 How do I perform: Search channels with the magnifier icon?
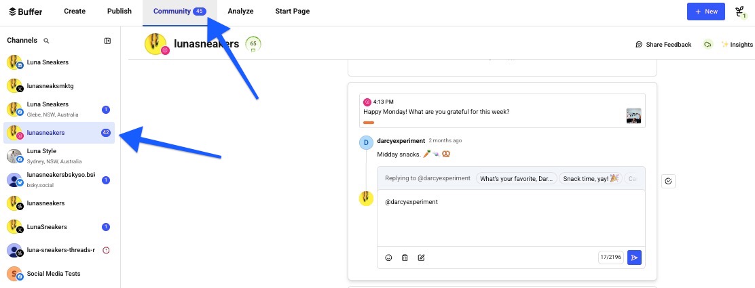[47, 41]
